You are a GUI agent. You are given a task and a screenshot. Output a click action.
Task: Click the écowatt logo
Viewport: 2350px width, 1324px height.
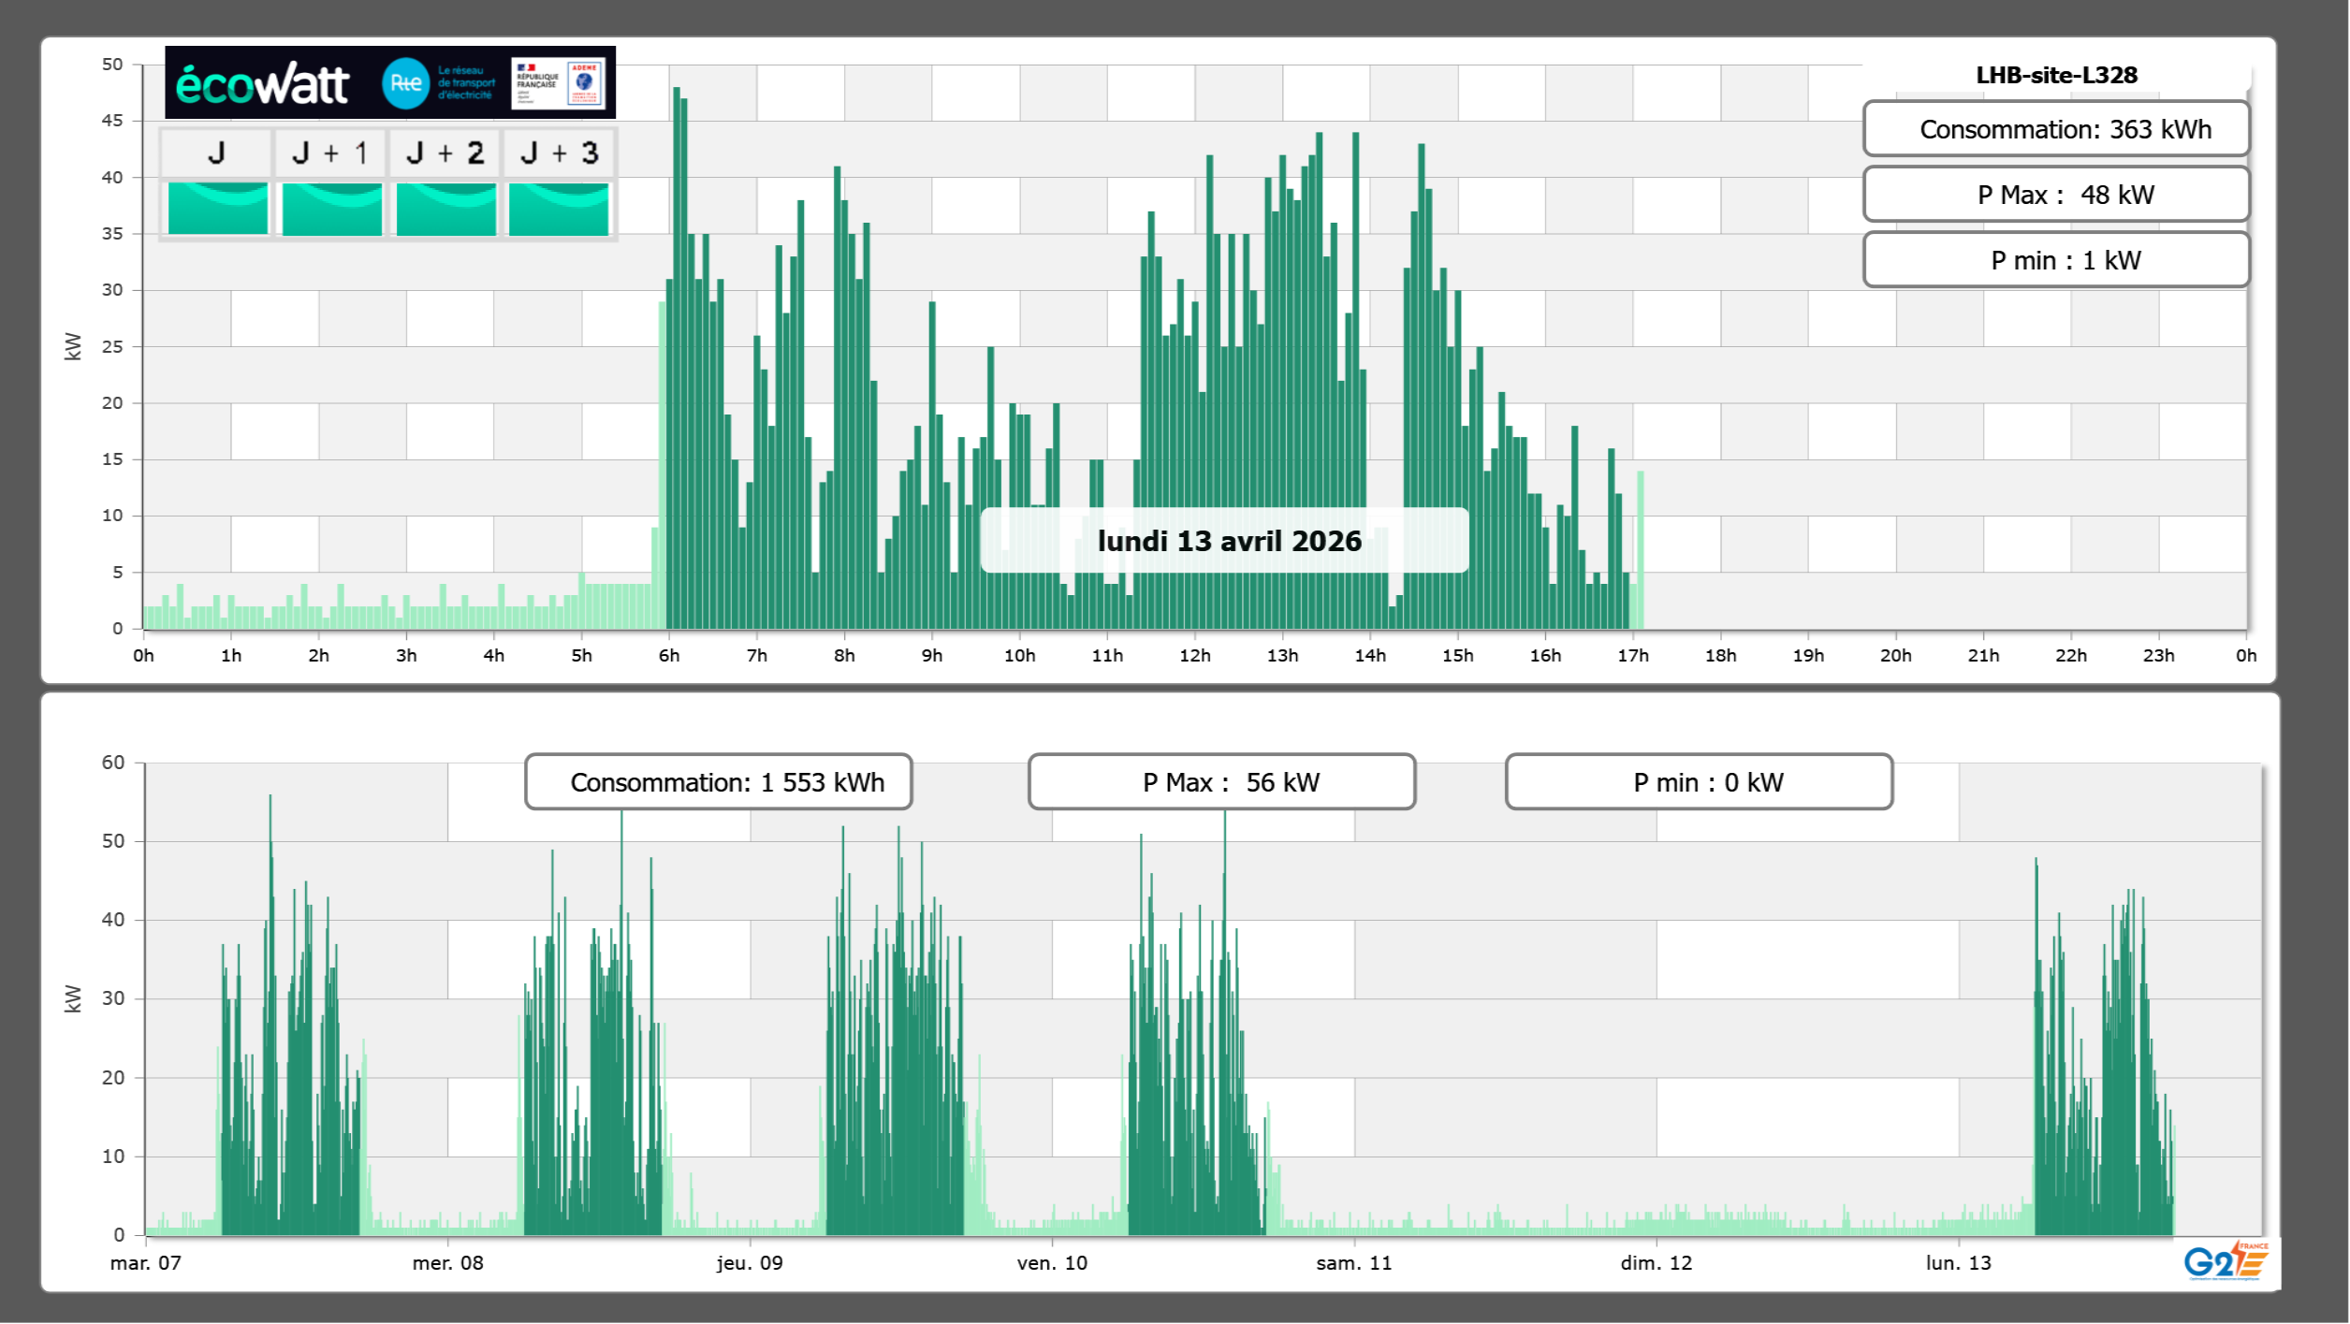click(x=262, y=84)
